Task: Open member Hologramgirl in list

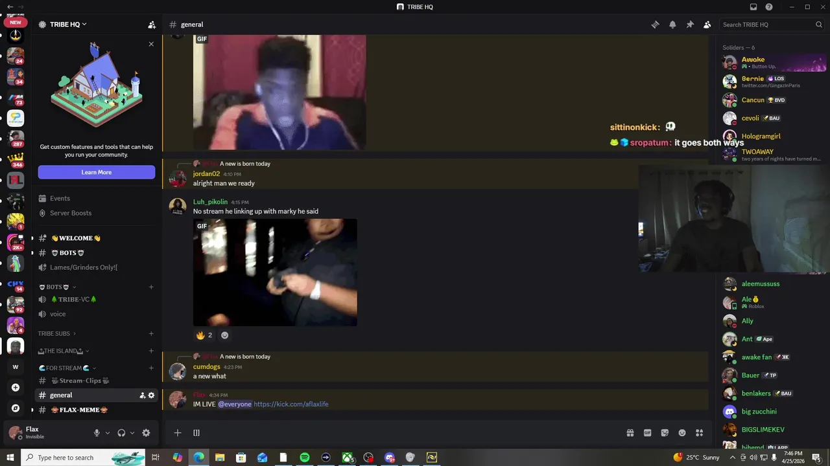Action: point(774,137)
